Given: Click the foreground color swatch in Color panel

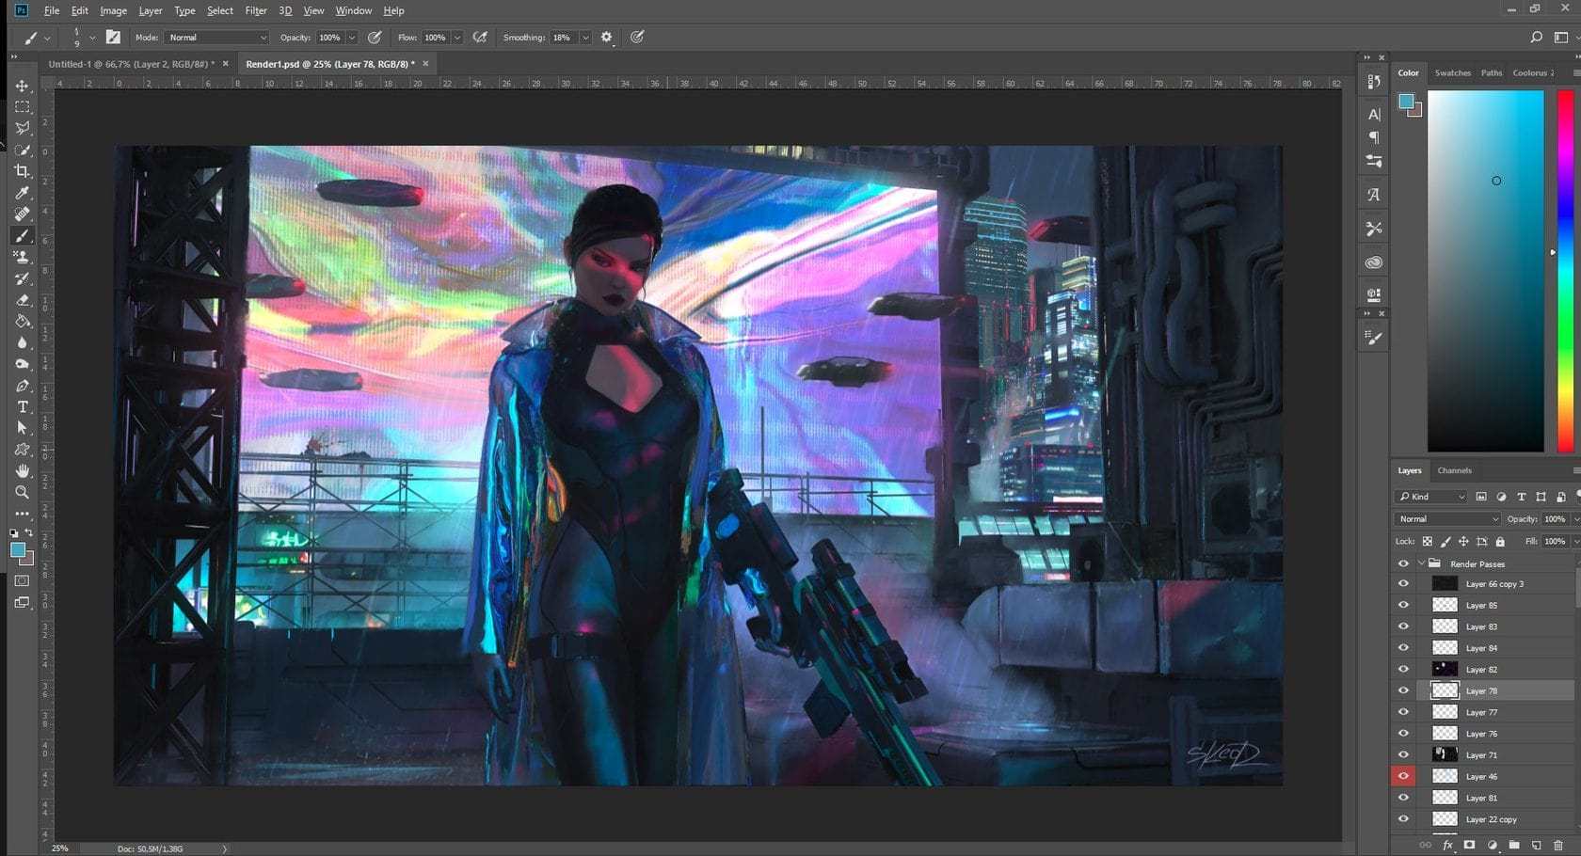Looking at the screenshot, I should (x=1406, y=102).
